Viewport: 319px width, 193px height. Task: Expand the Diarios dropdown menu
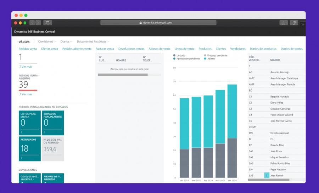click(x=66, y=42)
